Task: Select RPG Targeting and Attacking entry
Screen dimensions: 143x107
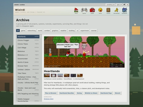Action: (x=28, y=94)
